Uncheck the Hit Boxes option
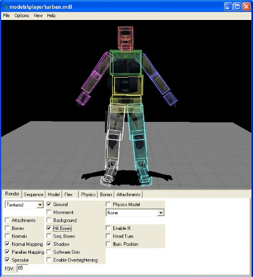The image size is (253, 277). point(49,228)
